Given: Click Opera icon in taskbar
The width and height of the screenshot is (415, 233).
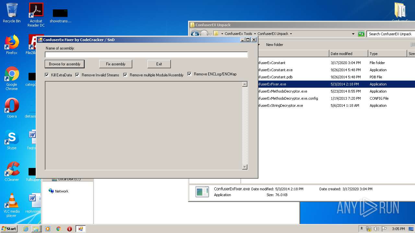Looking at the screenshot, I should click(69, 229).
